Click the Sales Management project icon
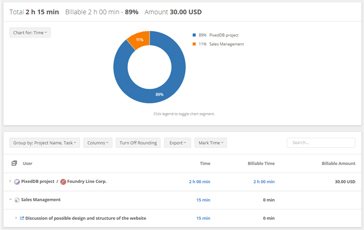The height and width of the screenshot is (230, 364). 17,200
